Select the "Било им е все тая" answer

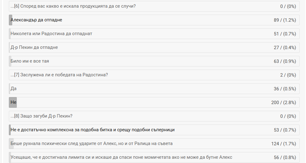30,61
